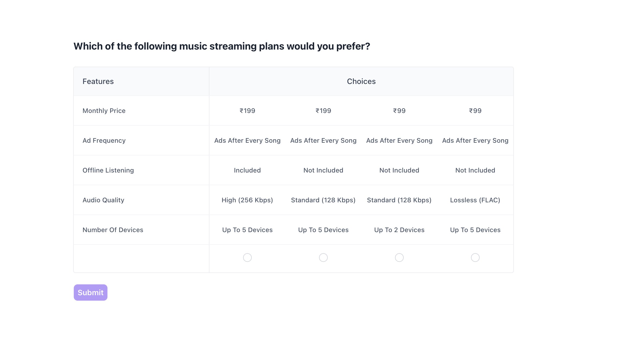Choose the ₹199 plan with standard audio
Viewport: 637px width, 338px height.
[323, 257]
